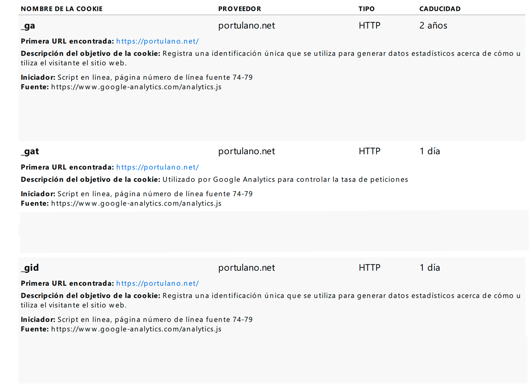Select the _gat cookie name
529x385 pixels.
pyautogui.click(x=30, y=151)
